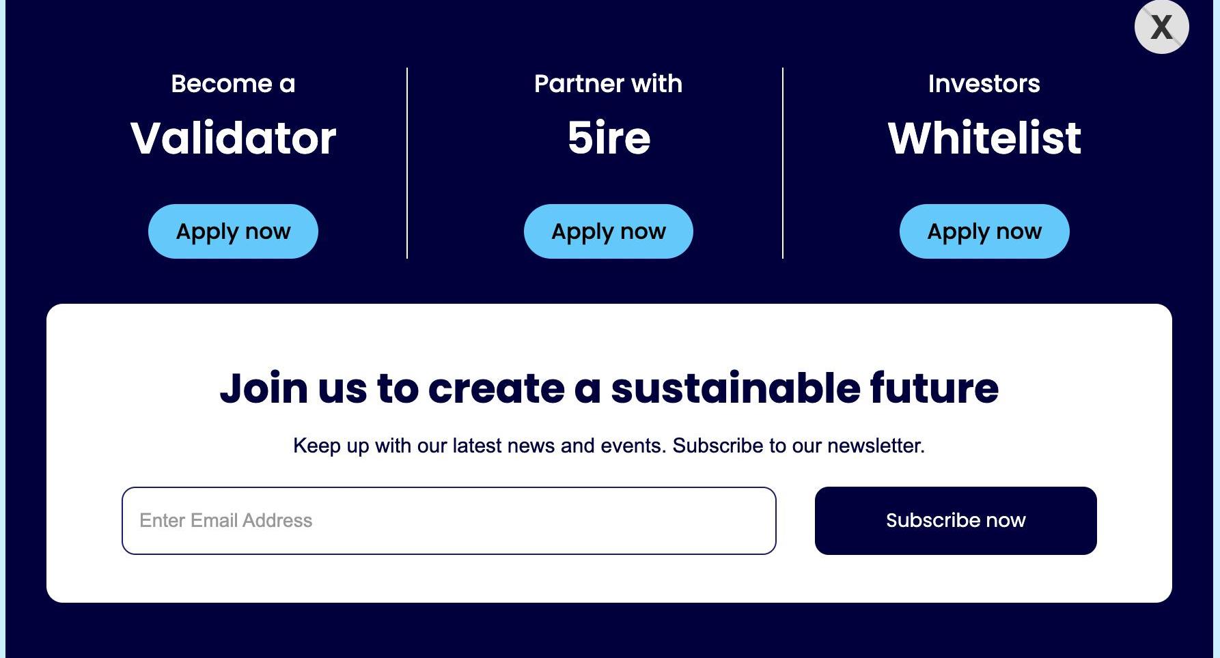The width and height of the screenshot is (1220, 658).
Task: Click the Whitelist heading text
Action: click(984, 138)
